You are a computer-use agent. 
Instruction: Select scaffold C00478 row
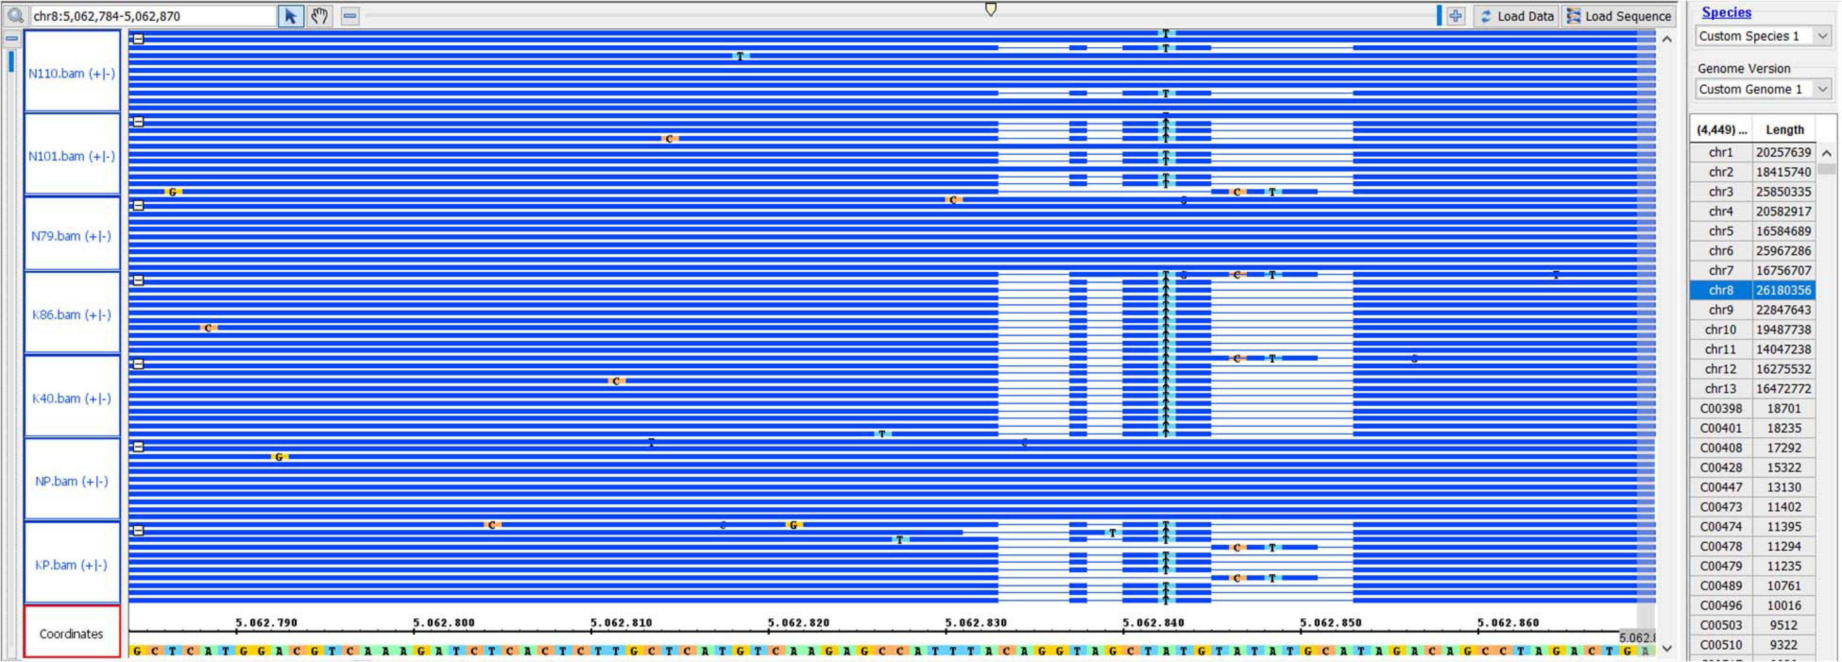coord(1753,546)
